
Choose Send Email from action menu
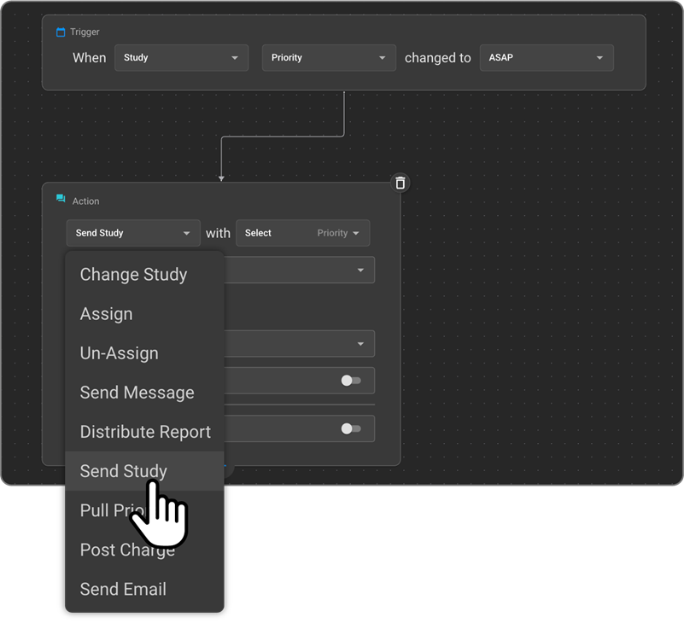coord(123,589)
